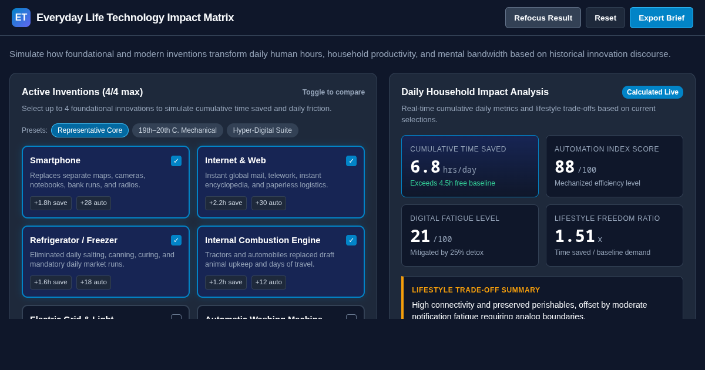705x370 pixels.
Task: Click the Exceeds 4.5h free baseline text
Action: coord(452,183)
